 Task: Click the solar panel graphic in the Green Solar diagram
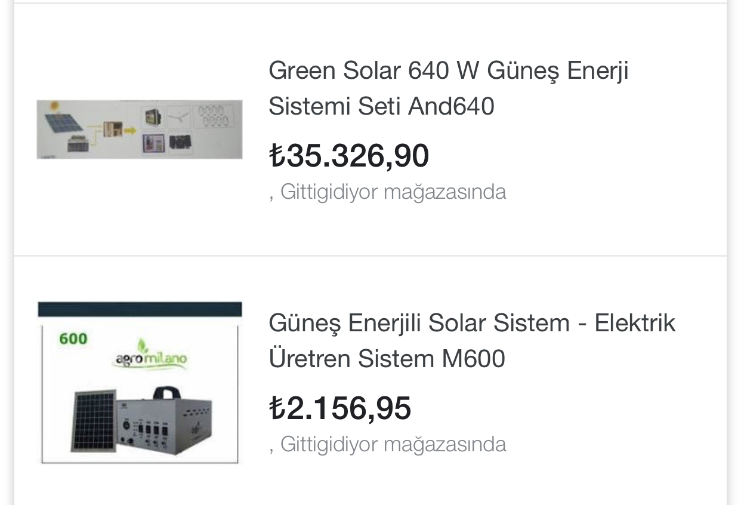pos(64,122)
